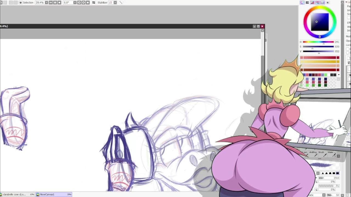Toggle the HSV slider panel icon

click(x=312, y=2)
